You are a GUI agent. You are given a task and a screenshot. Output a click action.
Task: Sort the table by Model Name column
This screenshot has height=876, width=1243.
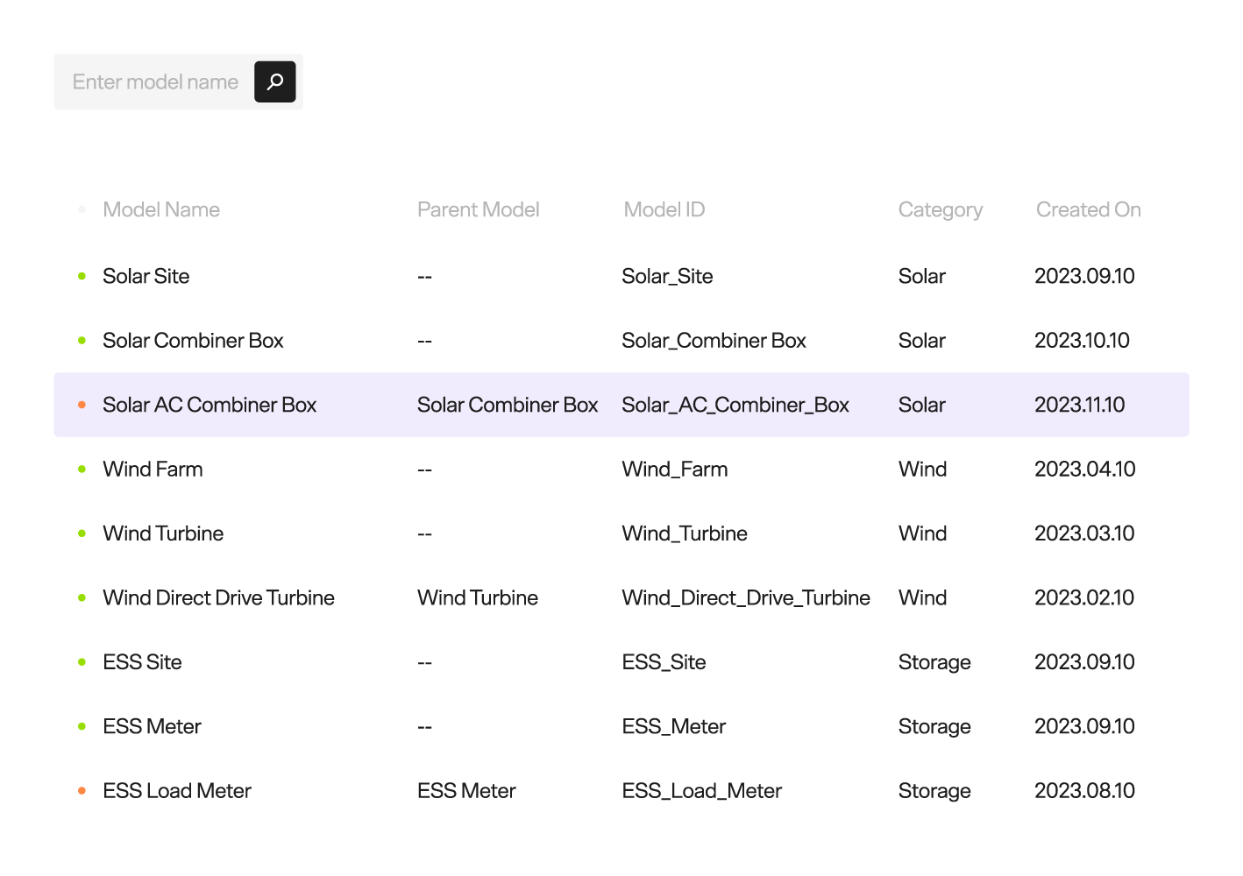(x=161, y=209)
